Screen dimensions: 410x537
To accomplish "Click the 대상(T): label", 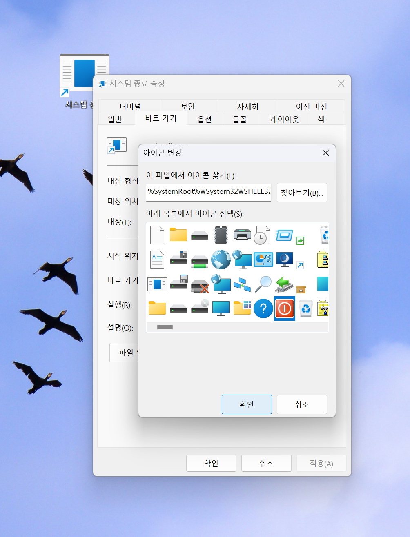I will pyautogui.click(x=119, y=222).
